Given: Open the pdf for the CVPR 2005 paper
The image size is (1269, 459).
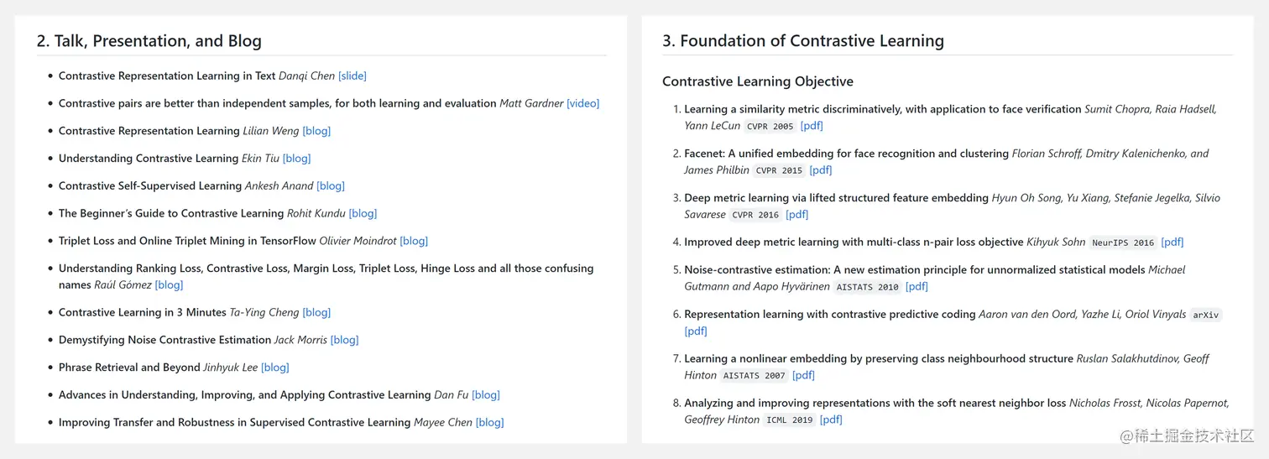Looking at the screenshot, I should (812, 126).
